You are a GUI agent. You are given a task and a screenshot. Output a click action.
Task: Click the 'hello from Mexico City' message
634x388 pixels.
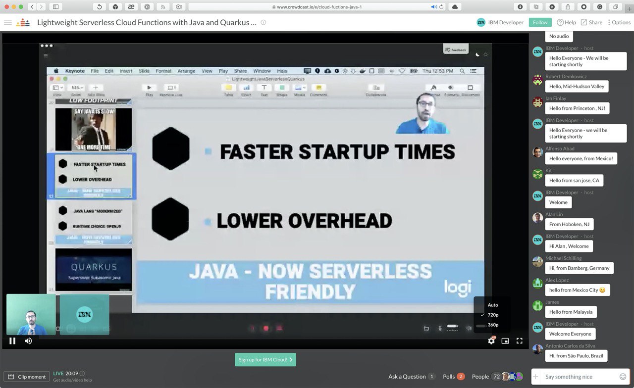click(x=577, y=290)
